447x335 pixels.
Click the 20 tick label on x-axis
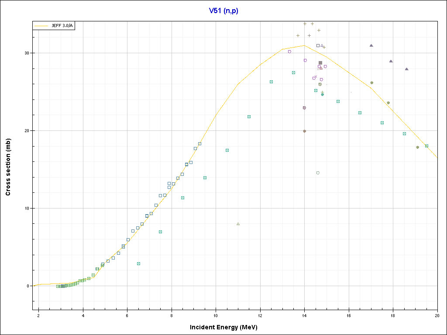pos(437,316)
